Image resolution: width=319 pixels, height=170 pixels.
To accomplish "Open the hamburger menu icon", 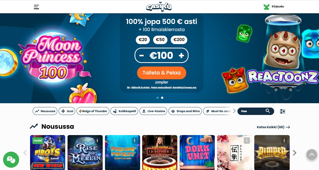I will point(36,7).
